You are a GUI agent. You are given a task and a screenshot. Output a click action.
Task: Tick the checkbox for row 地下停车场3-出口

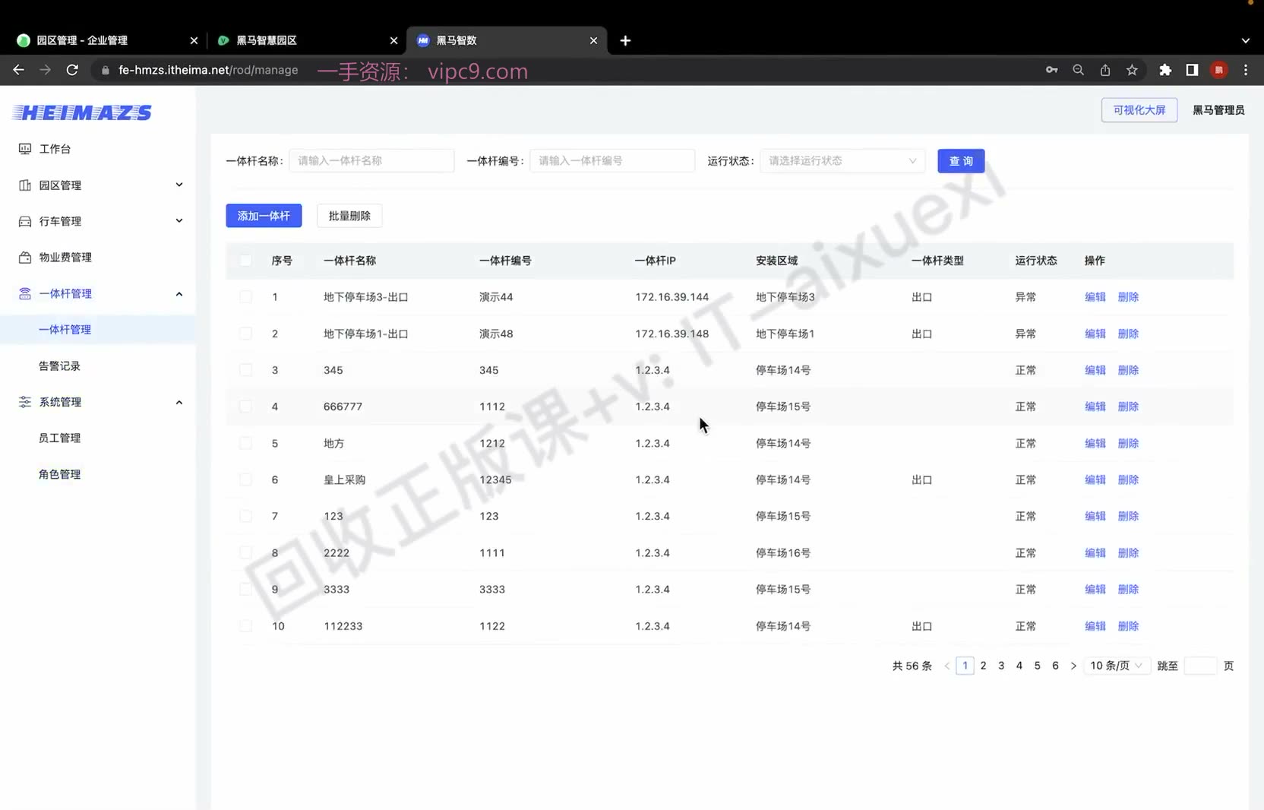(x=245, y=297)
